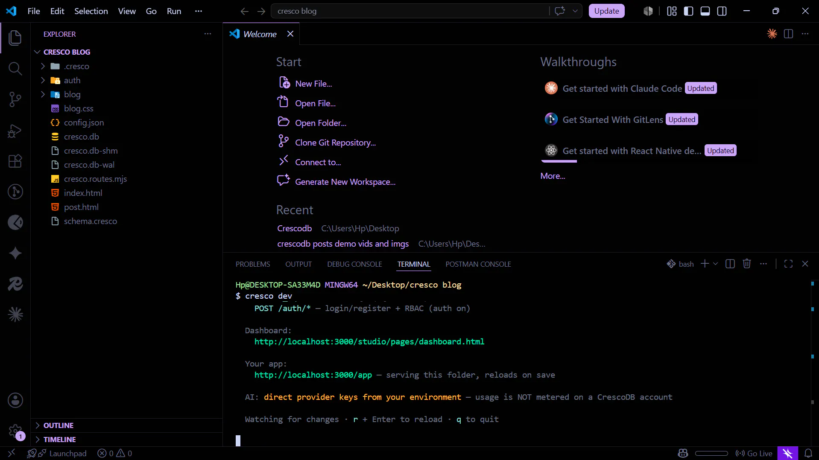Open Run and Debug view

click(x=15, y=131)
